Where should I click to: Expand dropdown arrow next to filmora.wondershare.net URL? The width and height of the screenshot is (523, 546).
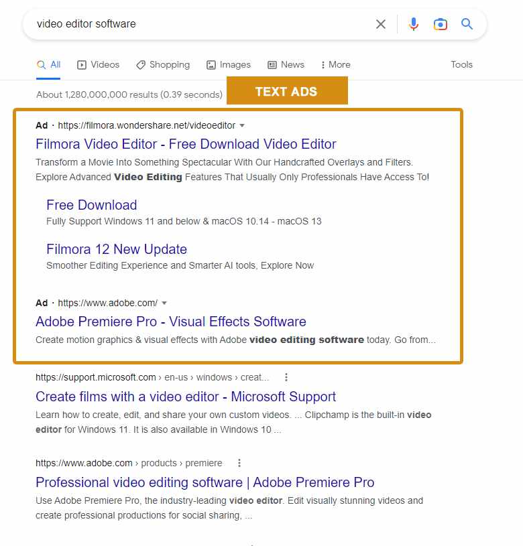click(242, 125)
